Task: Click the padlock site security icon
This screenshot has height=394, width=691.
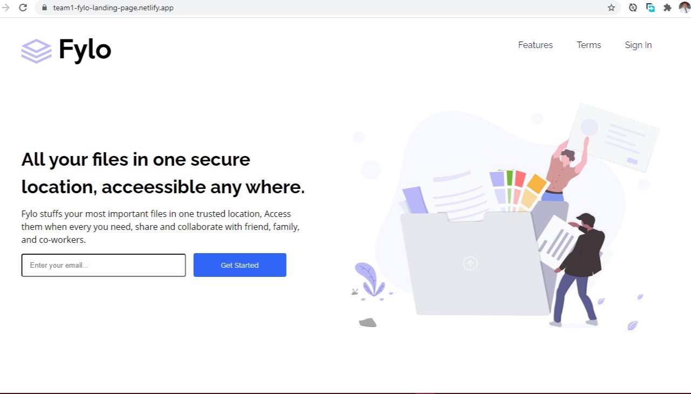Action: (x=45, y=8)
